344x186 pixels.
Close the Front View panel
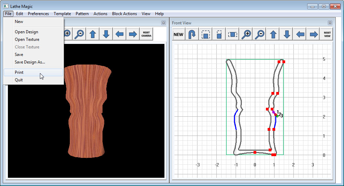coord(330,23)
